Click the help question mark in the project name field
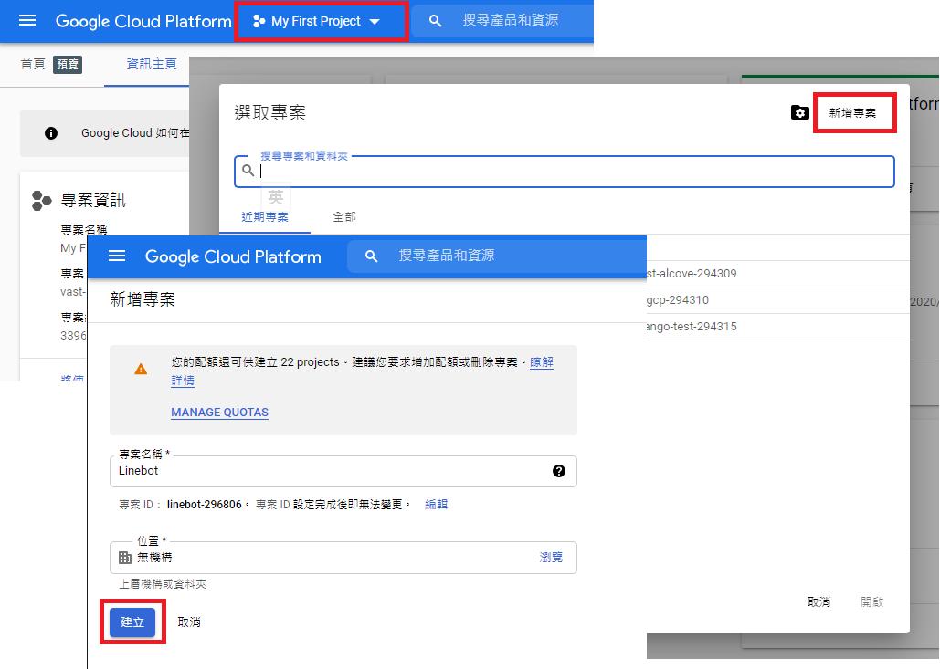The image size is (940, 669). 559,471
